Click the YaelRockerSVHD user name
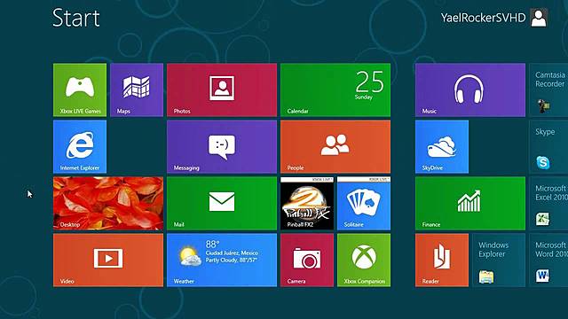The height and width of the screenshot is (319, 568). click(483, 18)
